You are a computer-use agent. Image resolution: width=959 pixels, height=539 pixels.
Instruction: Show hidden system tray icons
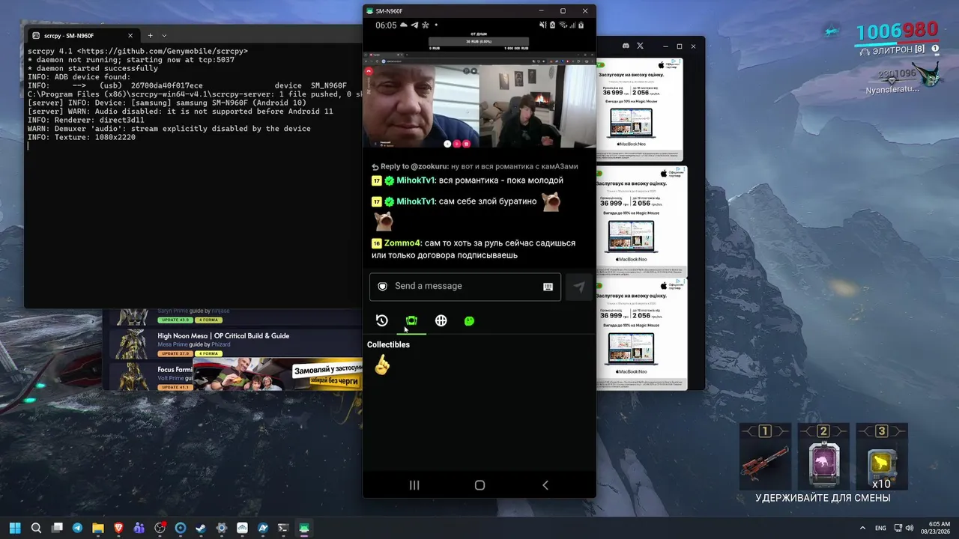tap(862, 528)
